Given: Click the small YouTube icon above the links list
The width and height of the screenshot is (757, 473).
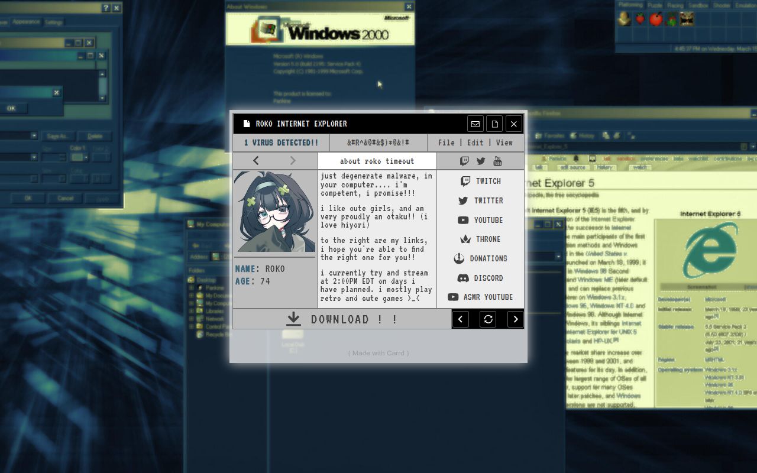Looking at the screenshot, I should click(497, 161).
